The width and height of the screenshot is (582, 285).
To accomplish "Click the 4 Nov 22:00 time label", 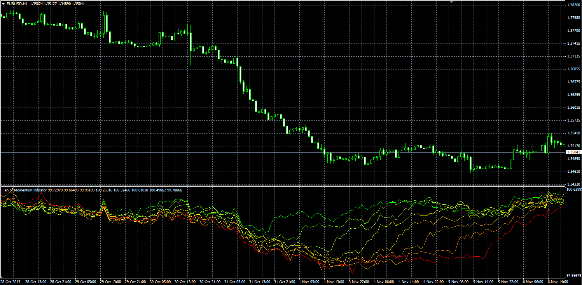I will pyautogui.click(x=433, y=282).
